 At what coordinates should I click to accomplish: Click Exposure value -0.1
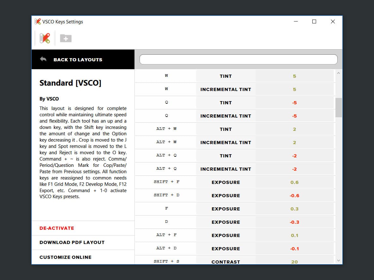(x=294, y=248)
